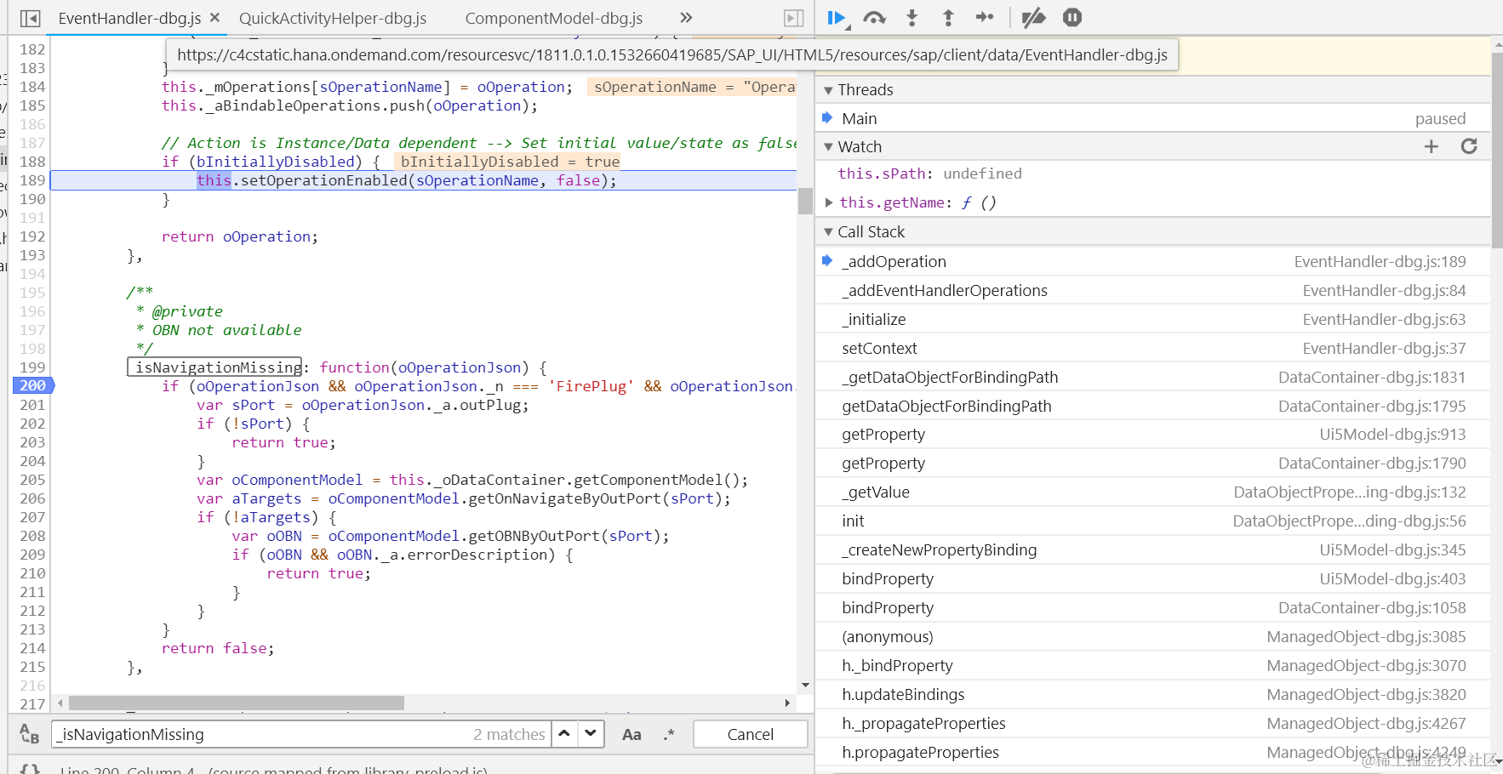Select getProperty frame at Ui5Model-dbg.js:913
The image size is (1503, 774).
[1153, 434]
